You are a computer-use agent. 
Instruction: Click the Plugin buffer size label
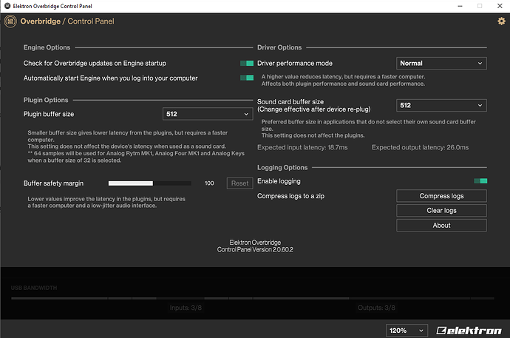coord(49,114)
